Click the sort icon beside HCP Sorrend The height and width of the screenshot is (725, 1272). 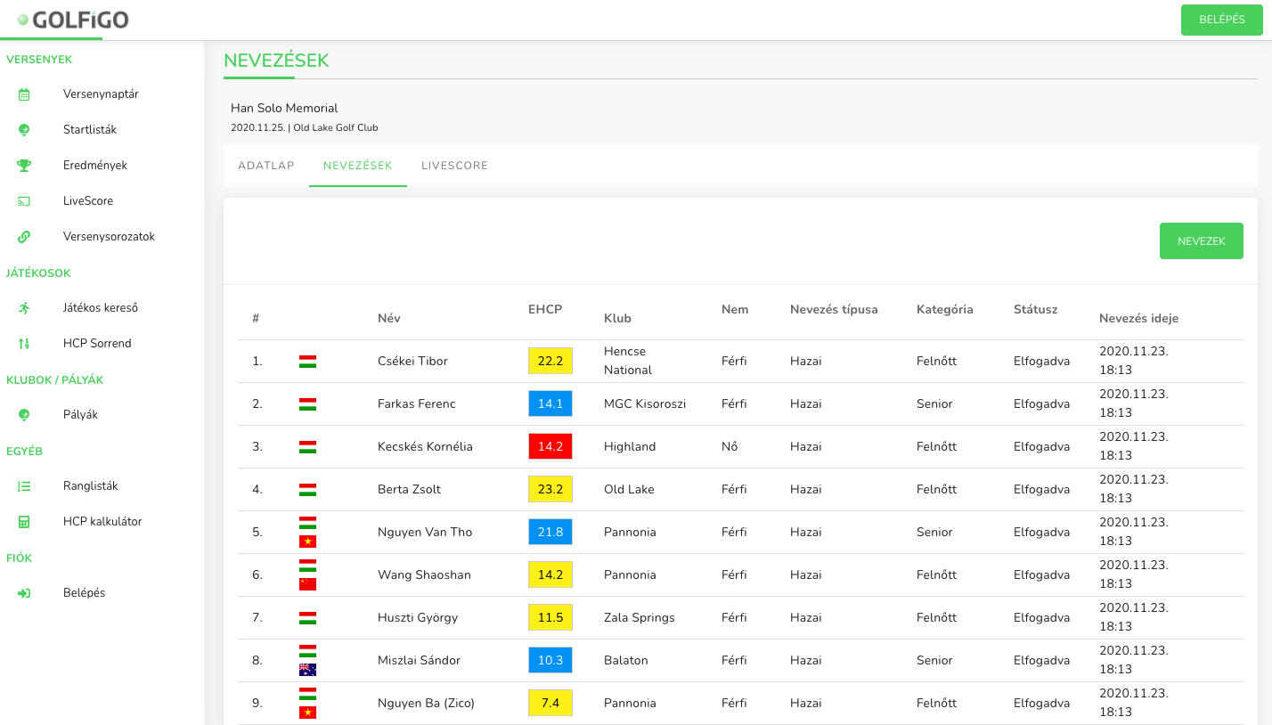click(x=24, y=344)
